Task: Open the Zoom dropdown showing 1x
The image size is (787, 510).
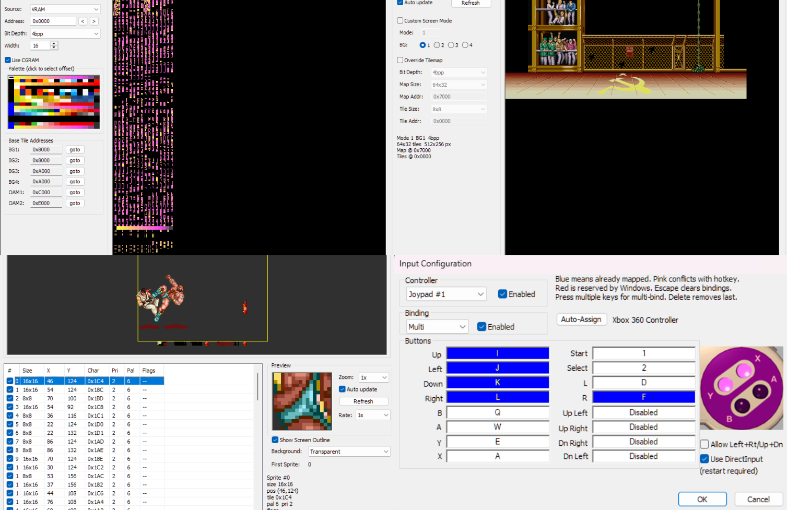Action: pyautogui.click(x=373, y=377)
